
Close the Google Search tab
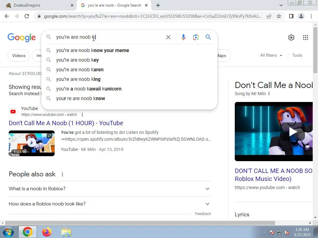[146, 6]
